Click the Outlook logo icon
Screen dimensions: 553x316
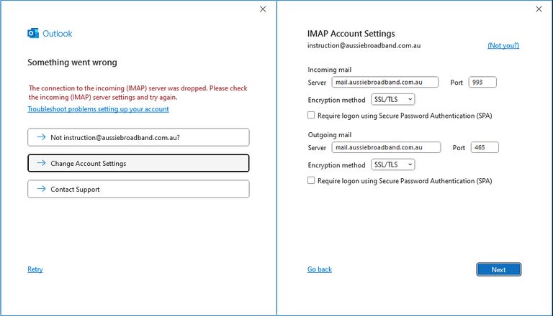pyautogui.click(x=33, y=34)
